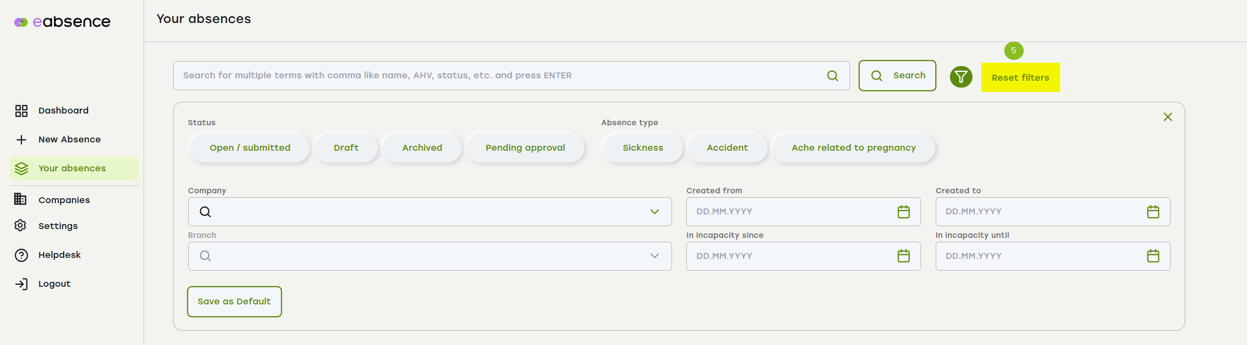Viewport: 1247px width, 345px height.
Task: Click Reset filters button
Action: [x=1021, y=77]
